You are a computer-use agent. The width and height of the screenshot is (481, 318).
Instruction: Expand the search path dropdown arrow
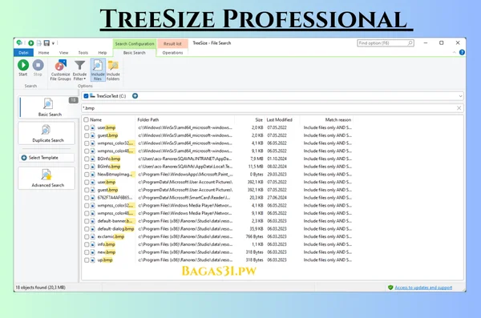[x=460, y=96]
